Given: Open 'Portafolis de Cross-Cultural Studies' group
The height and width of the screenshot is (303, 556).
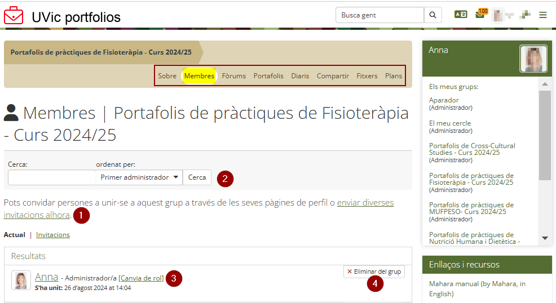Looking at the screenshot, I should [472, 149].
